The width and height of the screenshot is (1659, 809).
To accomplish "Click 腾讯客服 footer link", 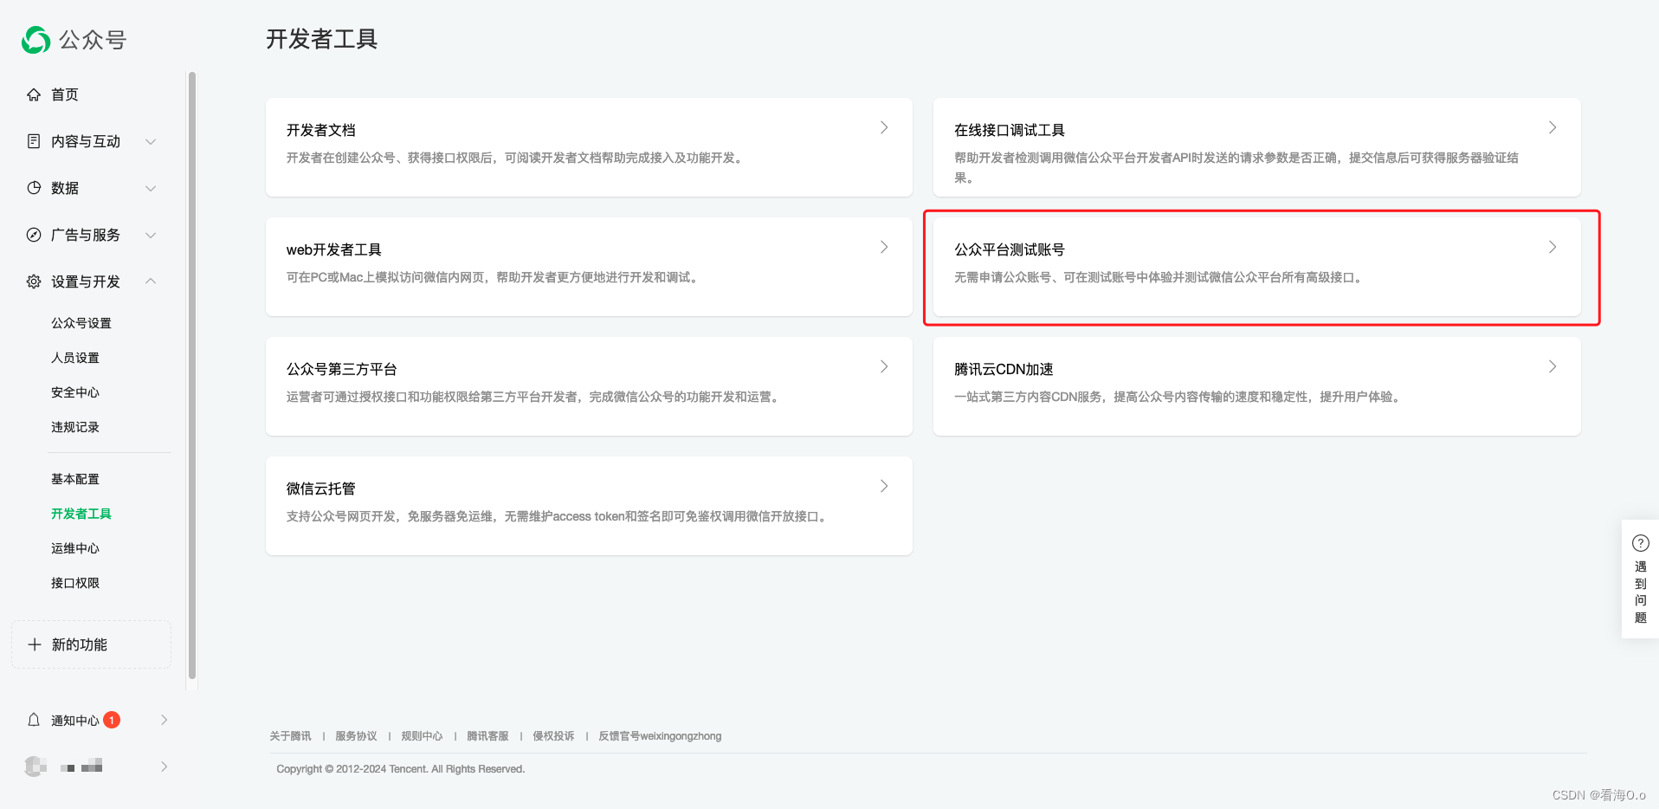I will coord(487,736).
